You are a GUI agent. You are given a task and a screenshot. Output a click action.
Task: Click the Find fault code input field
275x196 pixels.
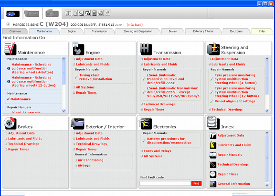(165, 184)
